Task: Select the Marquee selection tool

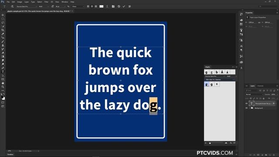Action: click(x=3, y=19)
